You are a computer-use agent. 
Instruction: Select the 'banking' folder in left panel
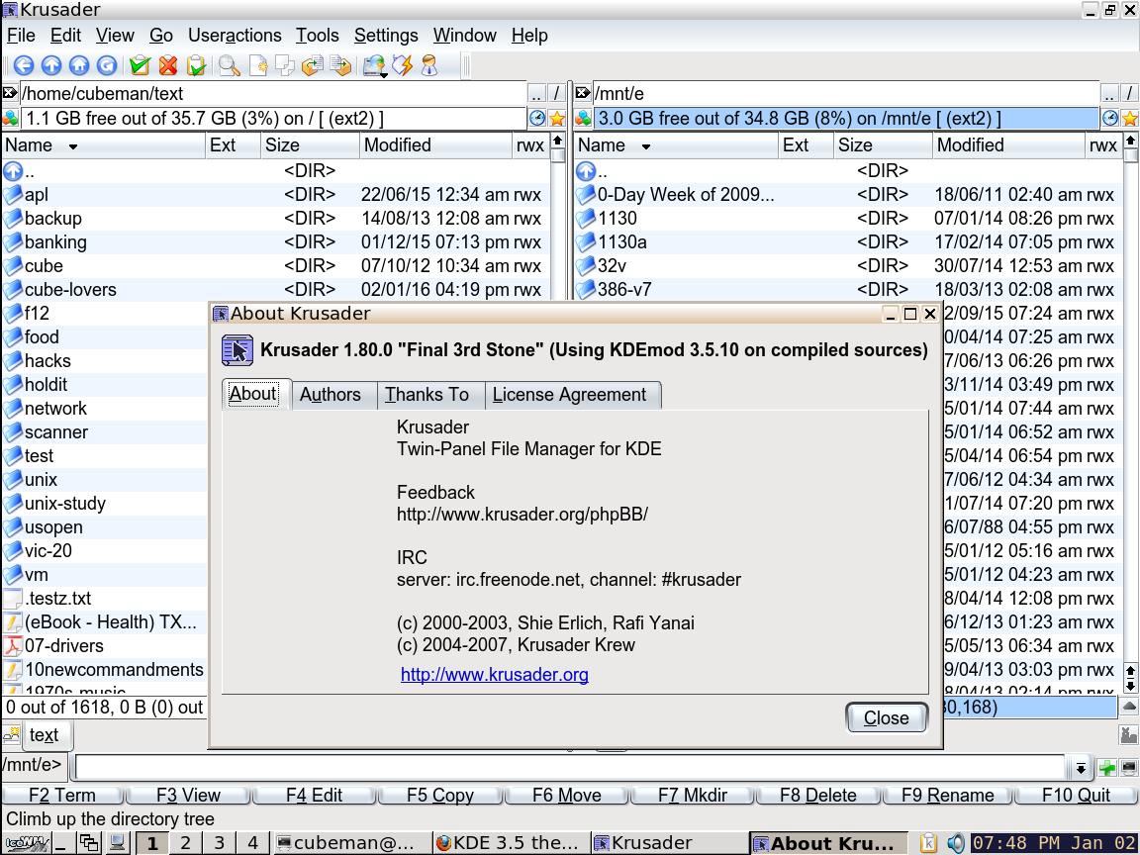click(55, 242)
